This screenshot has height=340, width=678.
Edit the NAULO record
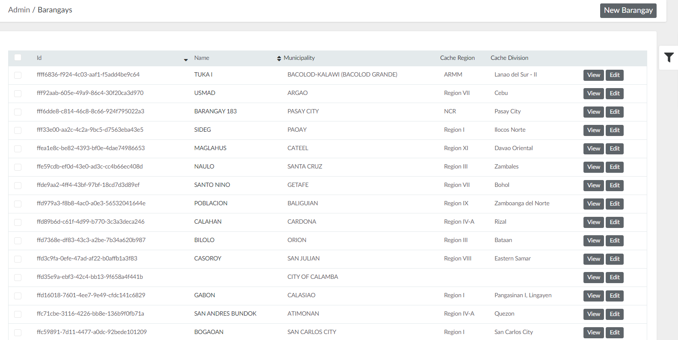(x=615, y=167)
